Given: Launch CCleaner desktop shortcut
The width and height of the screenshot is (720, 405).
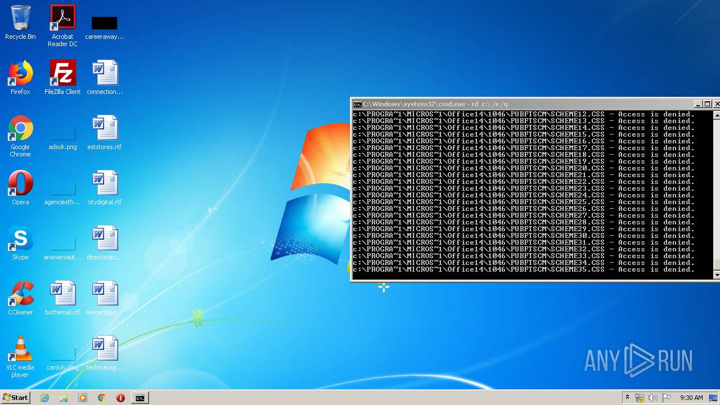Looking at the screenshot, I should pyautogui.click(x=20, y=299).
